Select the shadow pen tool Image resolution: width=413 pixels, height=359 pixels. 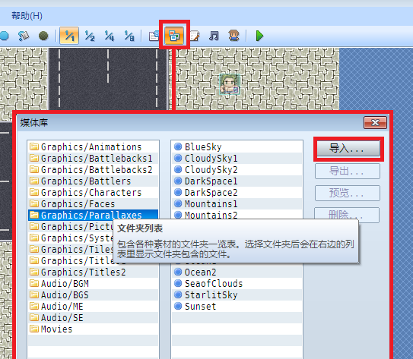point(43,36)
